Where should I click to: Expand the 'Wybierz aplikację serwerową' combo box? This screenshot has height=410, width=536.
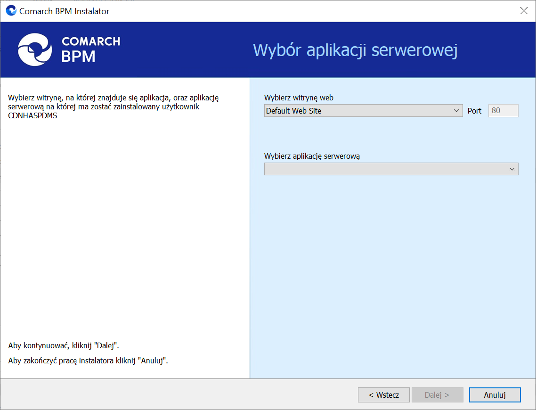[391, 169]
